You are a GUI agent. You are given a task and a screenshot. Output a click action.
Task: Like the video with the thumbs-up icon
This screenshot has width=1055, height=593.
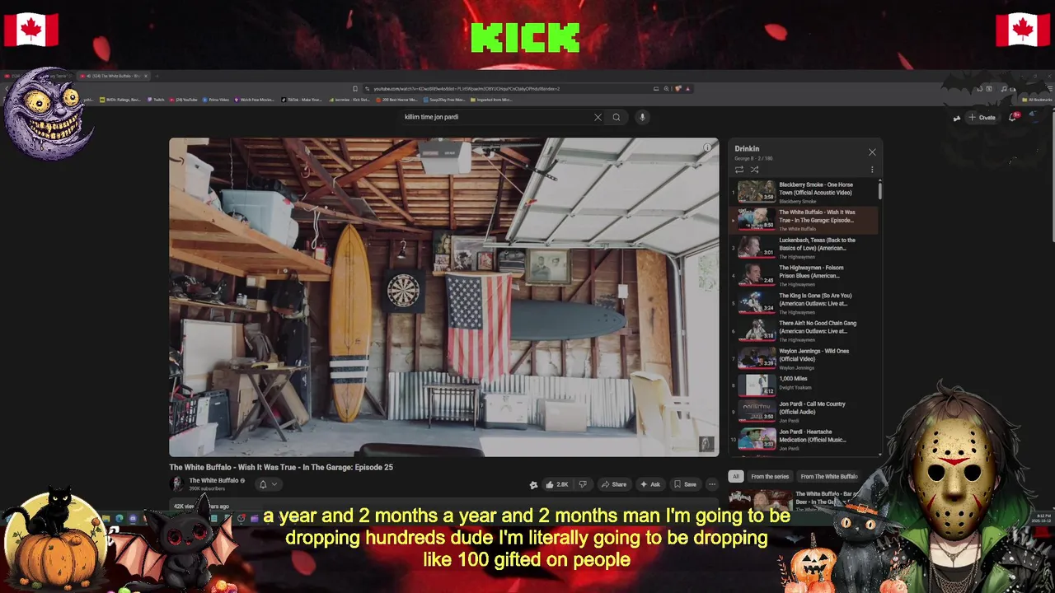pyautogui.click(x=556, y=484)
